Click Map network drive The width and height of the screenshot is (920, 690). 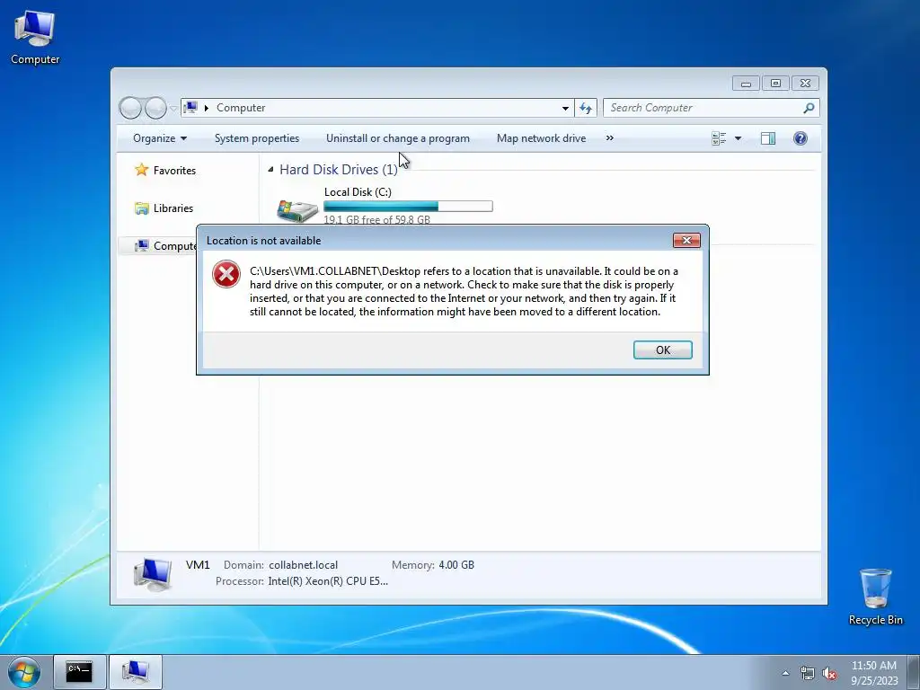(541, 138)
